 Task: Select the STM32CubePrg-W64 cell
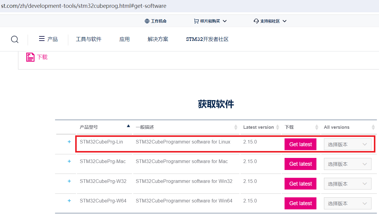103,201
